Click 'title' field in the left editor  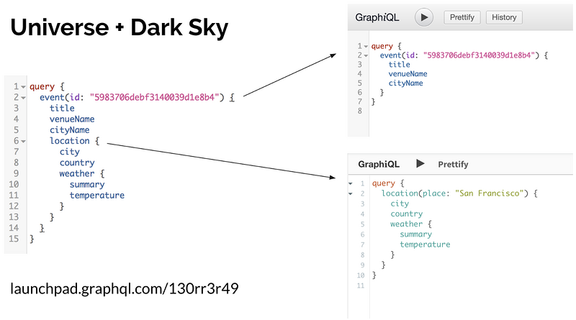pyautogui.click(x=62, y=109)
